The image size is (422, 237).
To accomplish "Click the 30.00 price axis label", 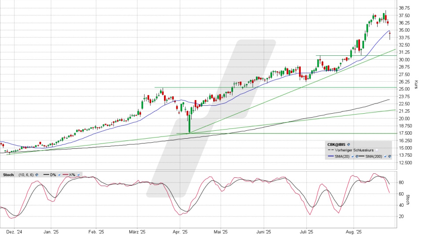I will pos(404,60).
